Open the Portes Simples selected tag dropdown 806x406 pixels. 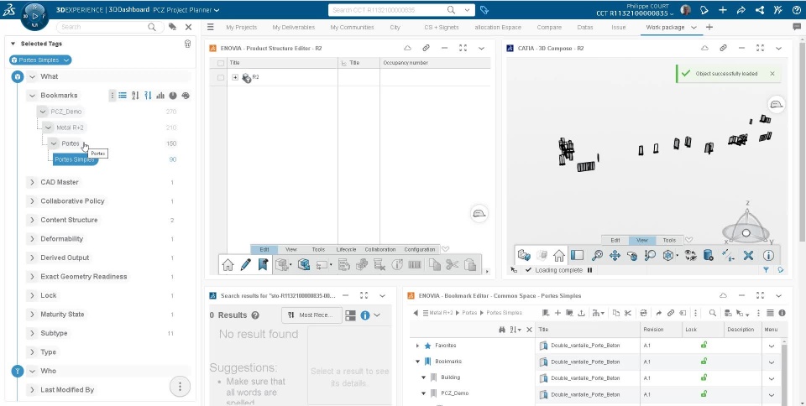(x=66, y=60)
